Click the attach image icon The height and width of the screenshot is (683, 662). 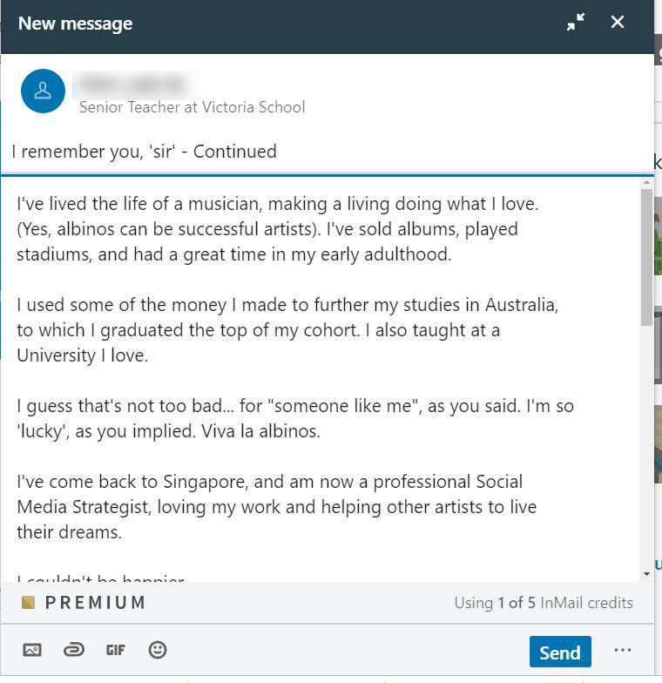[x=31, y=650]
